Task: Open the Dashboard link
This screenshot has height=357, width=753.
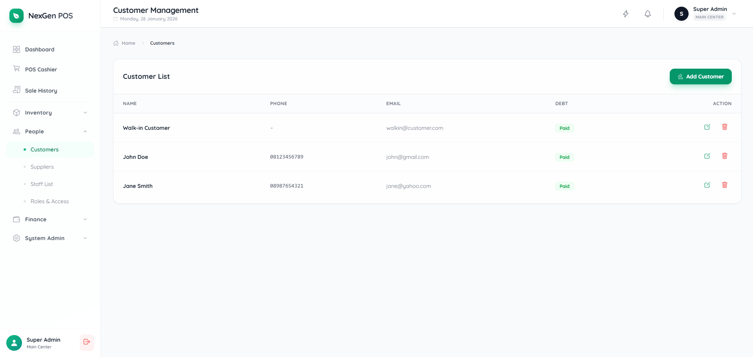Action: (39, 49)
